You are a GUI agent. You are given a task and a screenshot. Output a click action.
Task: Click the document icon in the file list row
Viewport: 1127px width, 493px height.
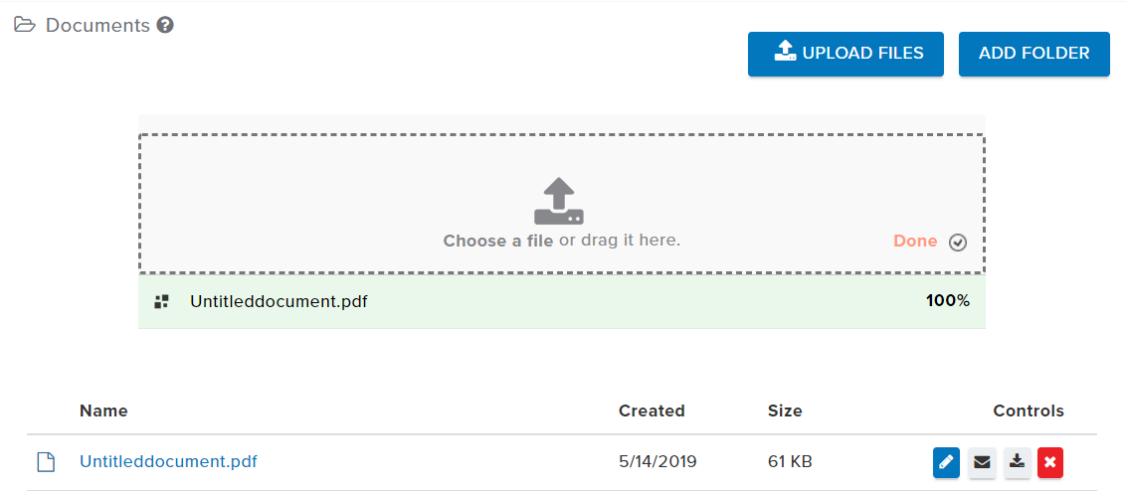click(46, 461)
